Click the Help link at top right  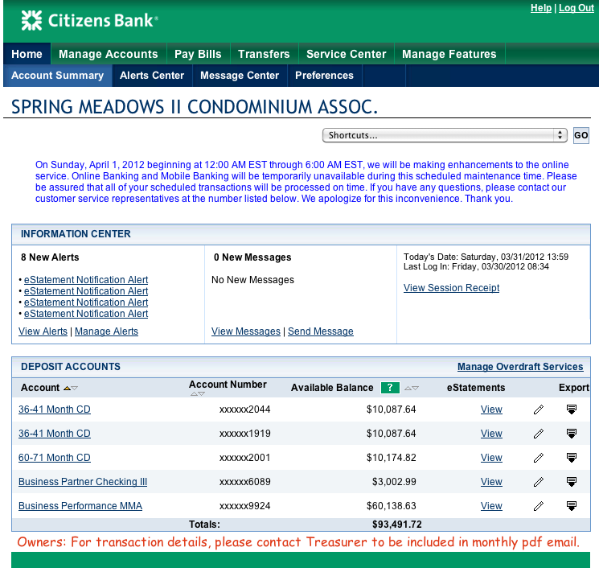[541, 8]
